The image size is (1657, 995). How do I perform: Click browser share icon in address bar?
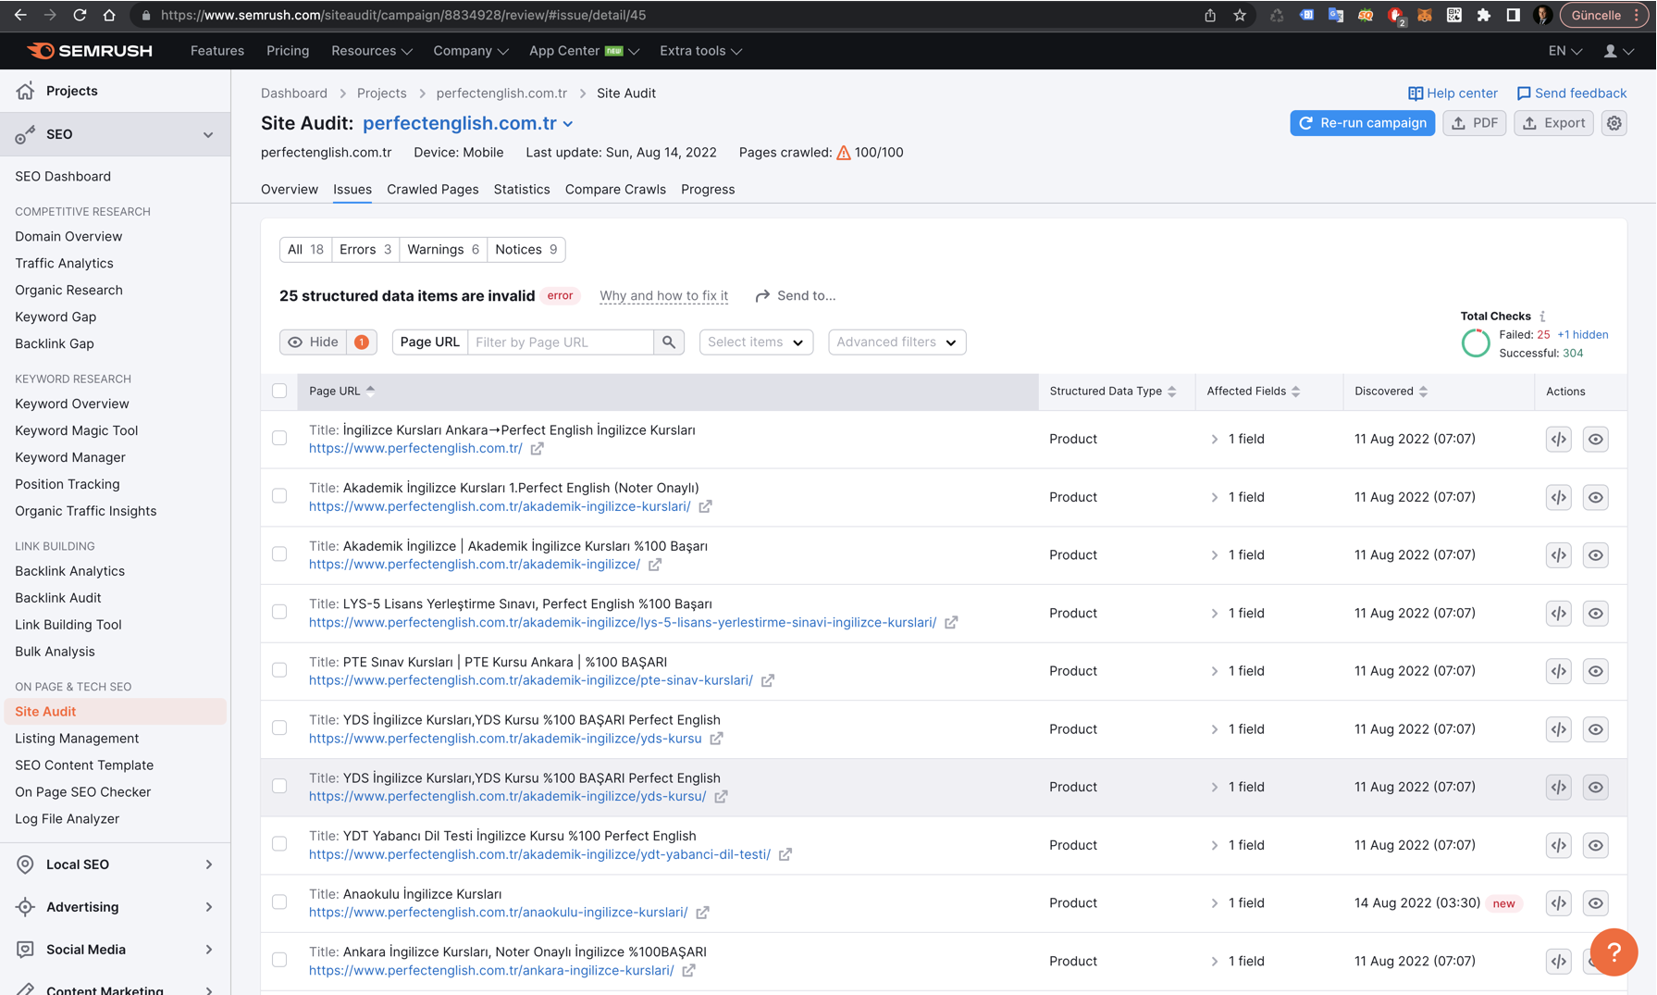pyautogui.click(x=1210, y=15)
